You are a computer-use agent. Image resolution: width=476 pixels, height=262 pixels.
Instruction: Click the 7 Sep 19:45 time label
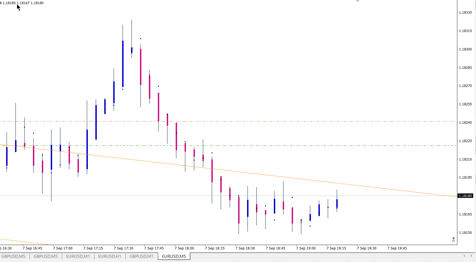397,248
